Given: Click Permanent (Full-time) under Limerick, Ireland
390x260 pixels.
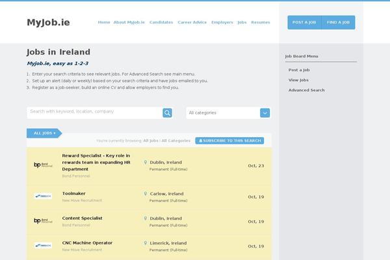Looking at the screenshot, I should (x=168, y=250).
